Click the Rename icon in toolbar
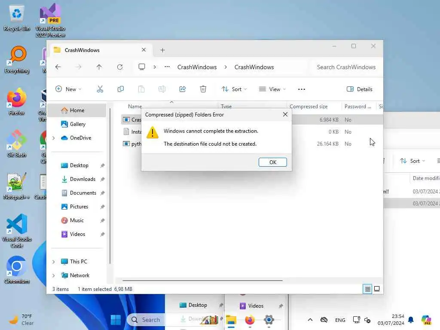The height and width of the screenshot is (330, 440). pos(162,89)
